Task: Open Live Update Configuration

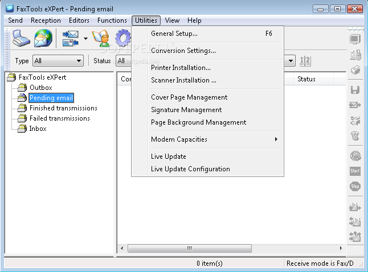Action: (216, 169)
